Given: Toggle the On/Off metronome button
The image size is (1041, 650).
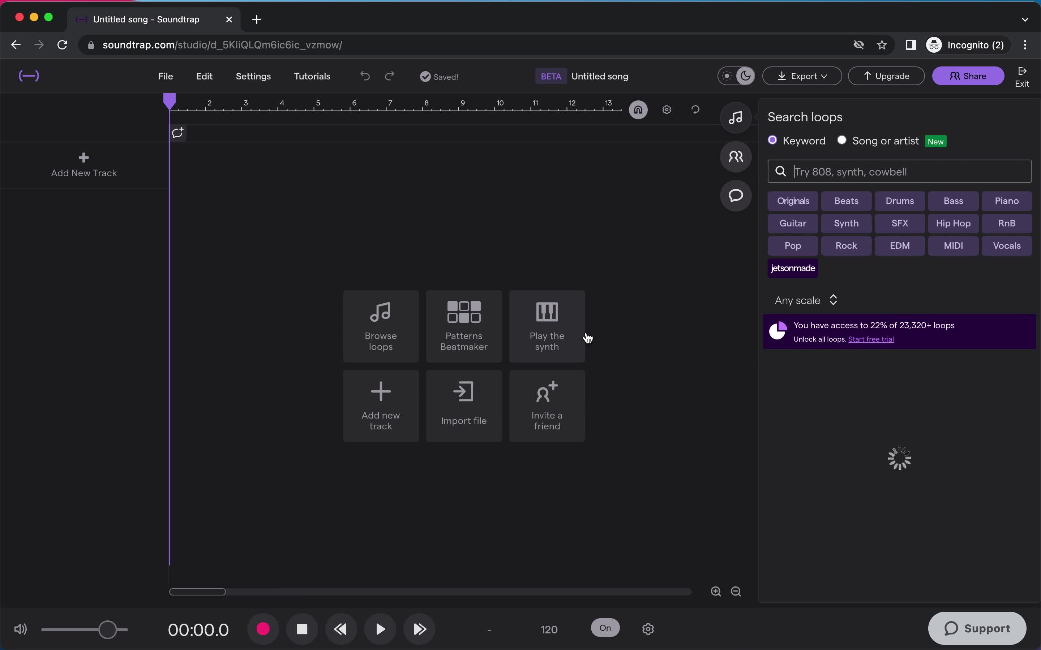Looking at the screenshot, I should point(605,628).
